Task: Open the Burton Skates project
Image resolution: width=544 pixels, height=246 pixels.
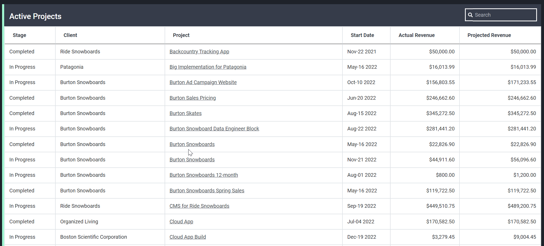Action: 185,113
